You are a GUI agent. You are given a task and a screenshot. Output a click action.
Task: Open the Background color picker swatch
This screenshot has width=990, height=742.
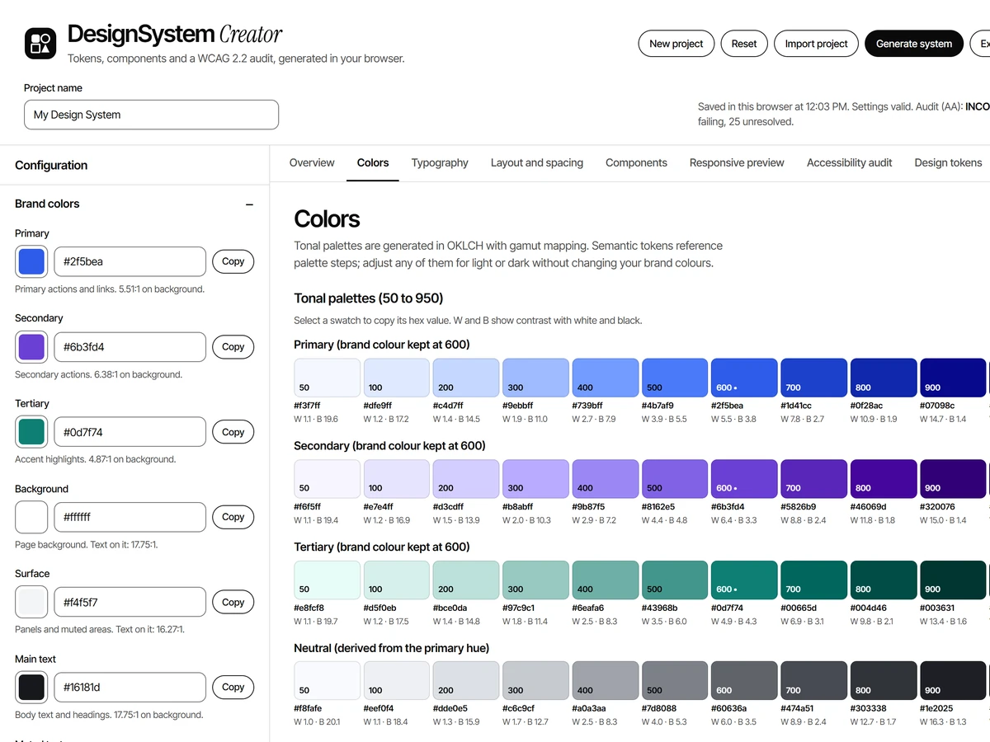point(31,517)
